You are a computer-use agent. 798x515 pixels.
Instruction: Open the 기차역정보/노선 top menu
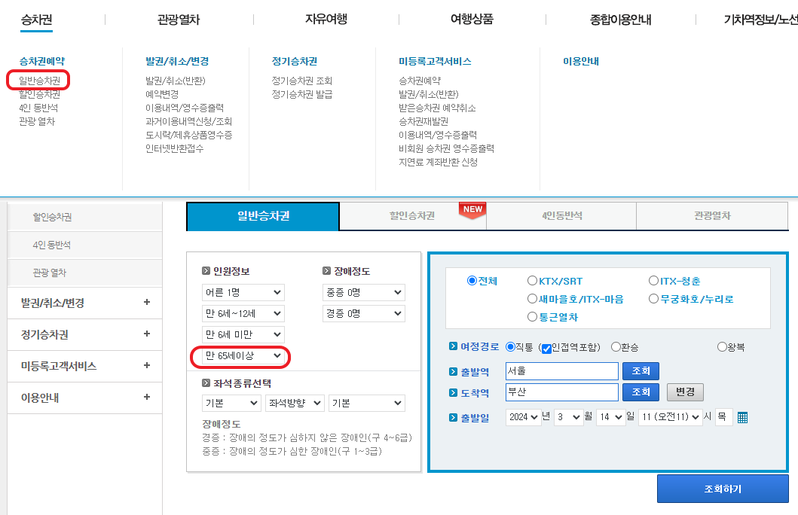click(x=761, y=20)
